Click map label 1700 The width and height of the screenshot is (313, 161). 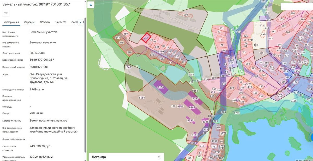(262, 26)
